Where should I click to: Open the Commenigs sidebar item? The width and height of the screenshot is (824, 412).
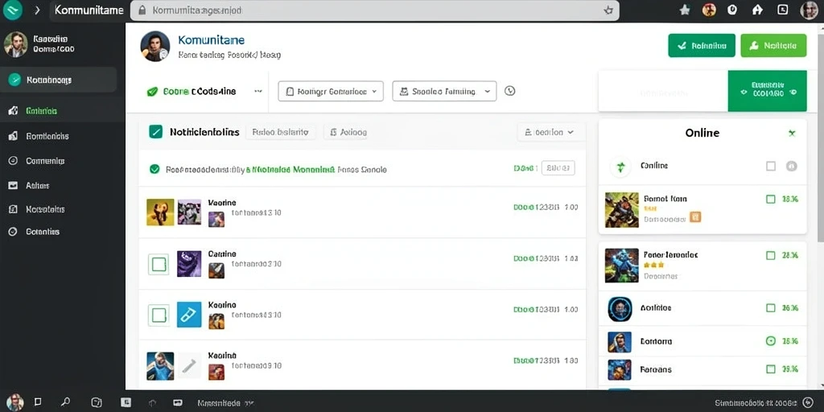coord(63,161)
